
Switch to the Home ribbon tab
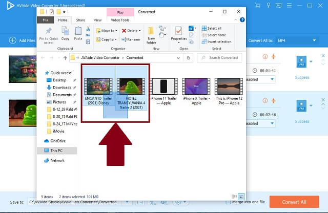click(63, 20)
